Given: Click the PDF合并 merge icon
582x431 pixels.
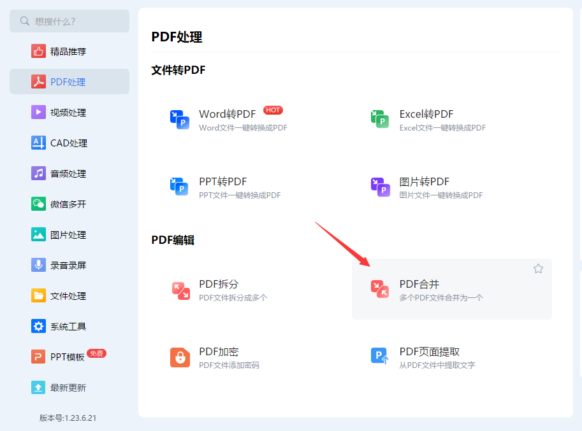Looking at the screenshot, I should point(380,289).
